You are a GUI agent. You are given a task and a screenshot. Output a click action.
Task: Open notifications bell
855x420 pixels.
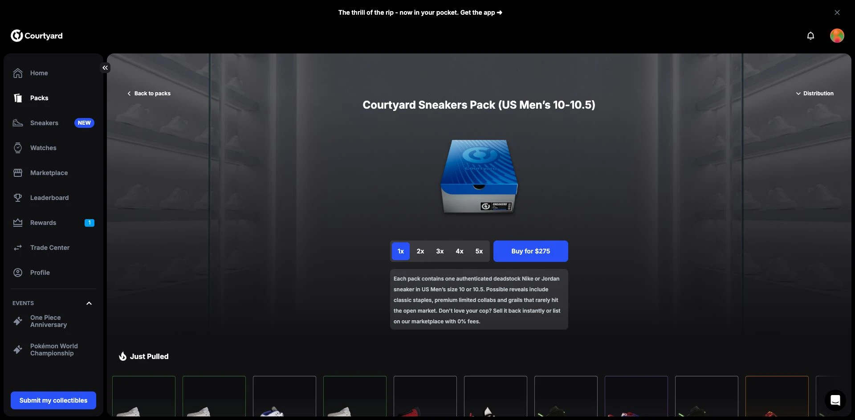[x=810, y=36]
